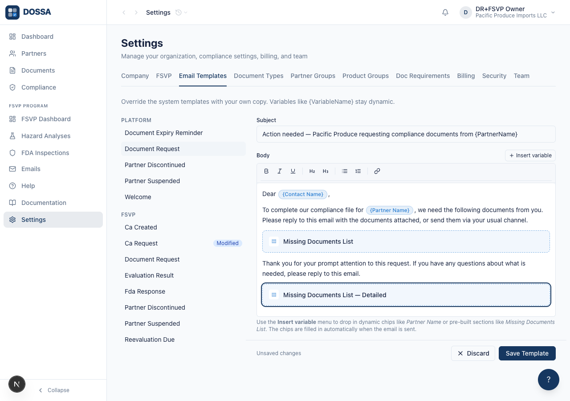Click the help question mark bubble
The width and height of the screenshot is (570, 401).
point(549,380)
